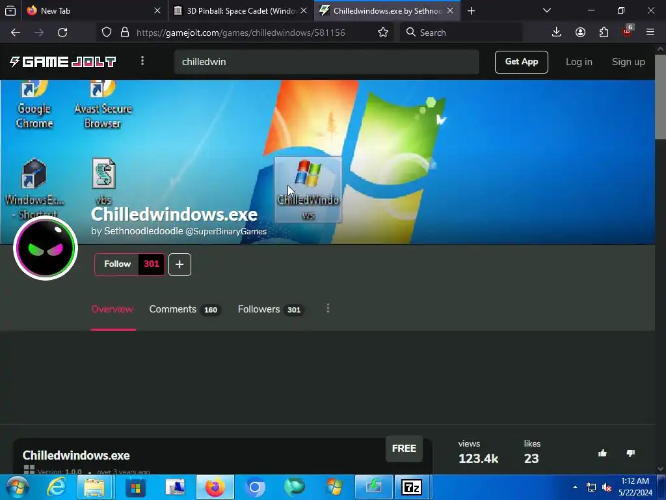
Task: Select the Chilledwindows.exe browser tab
Action: click(x=388, y=10)
